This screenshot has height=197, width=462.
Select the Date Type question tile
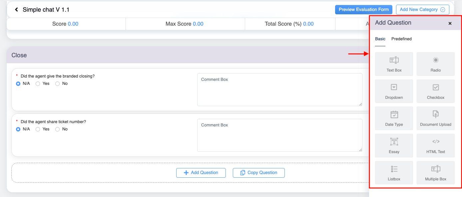pyautogui.click(x=394, y=118)
